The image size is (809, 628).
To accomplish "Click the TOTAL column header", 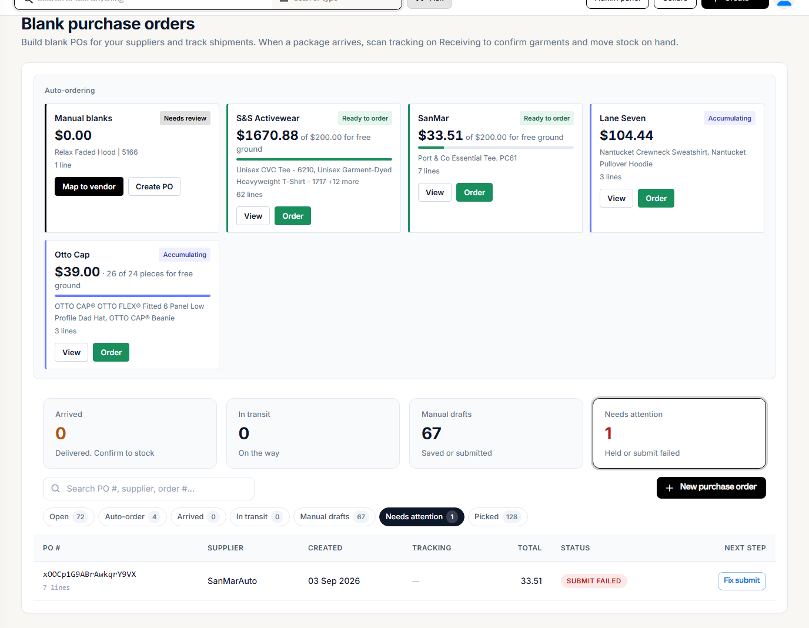I will tap(530, 548).
